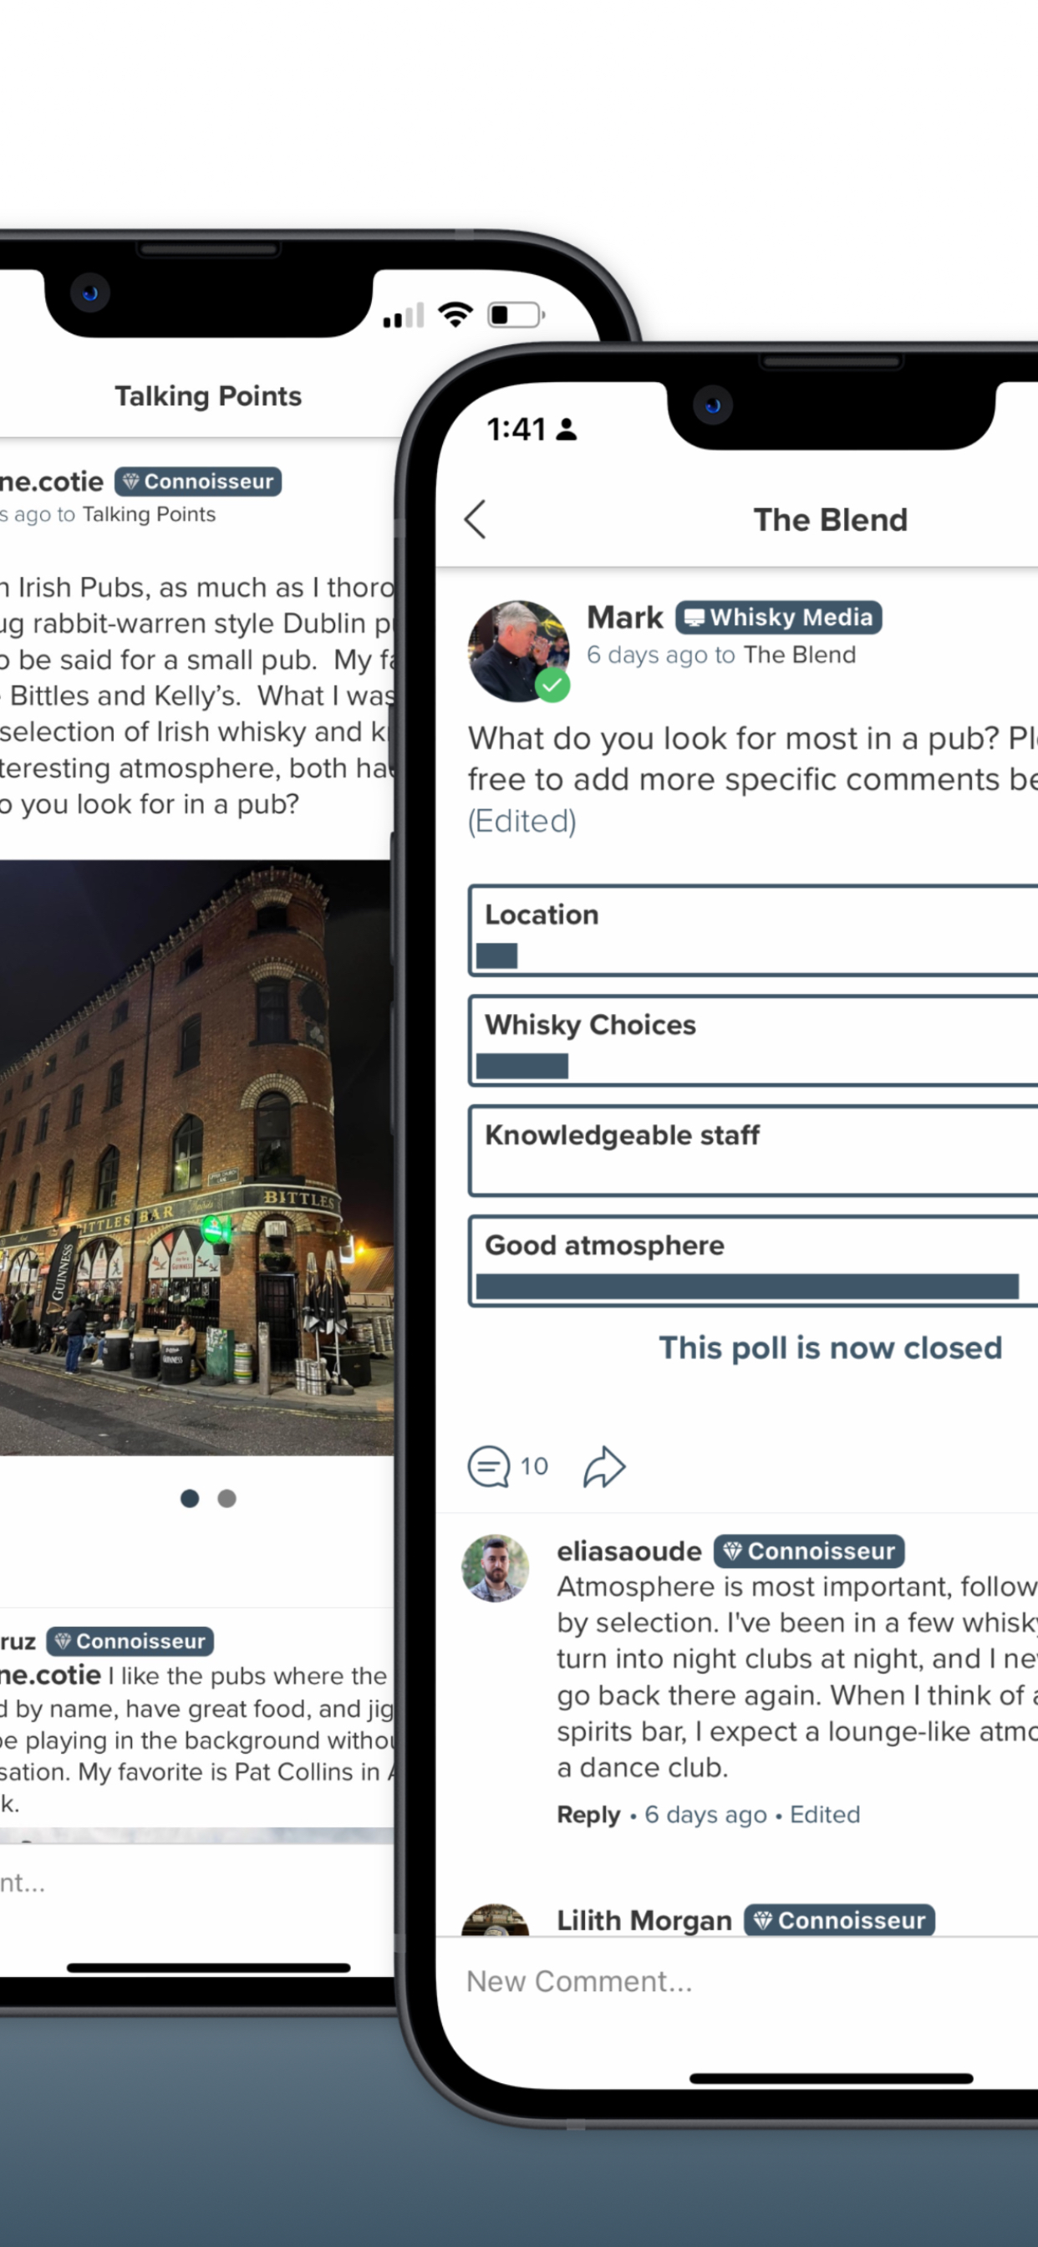
Task: Tap the back chevron beside The Blend
Action: (476, 520)
